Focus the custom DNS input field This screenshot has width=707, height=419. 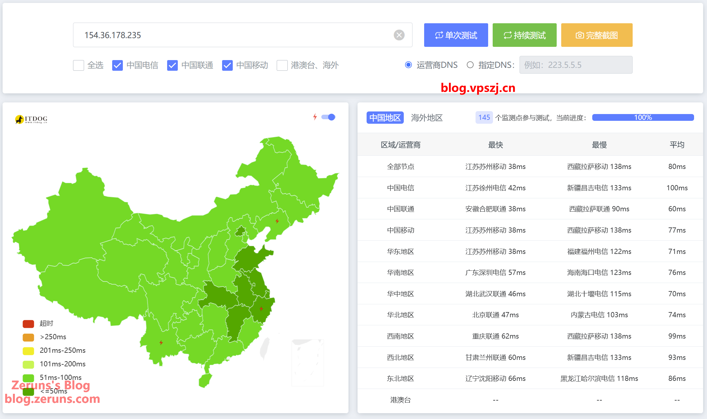pos(576,65)
